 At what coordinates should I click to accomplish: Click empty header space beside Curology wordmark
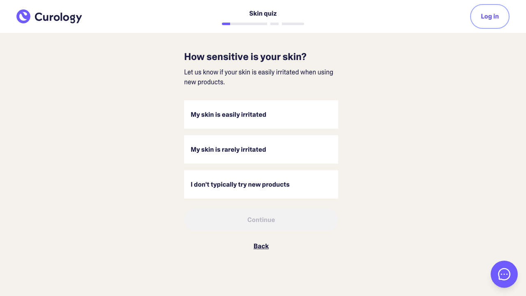(x=144, y=16)
